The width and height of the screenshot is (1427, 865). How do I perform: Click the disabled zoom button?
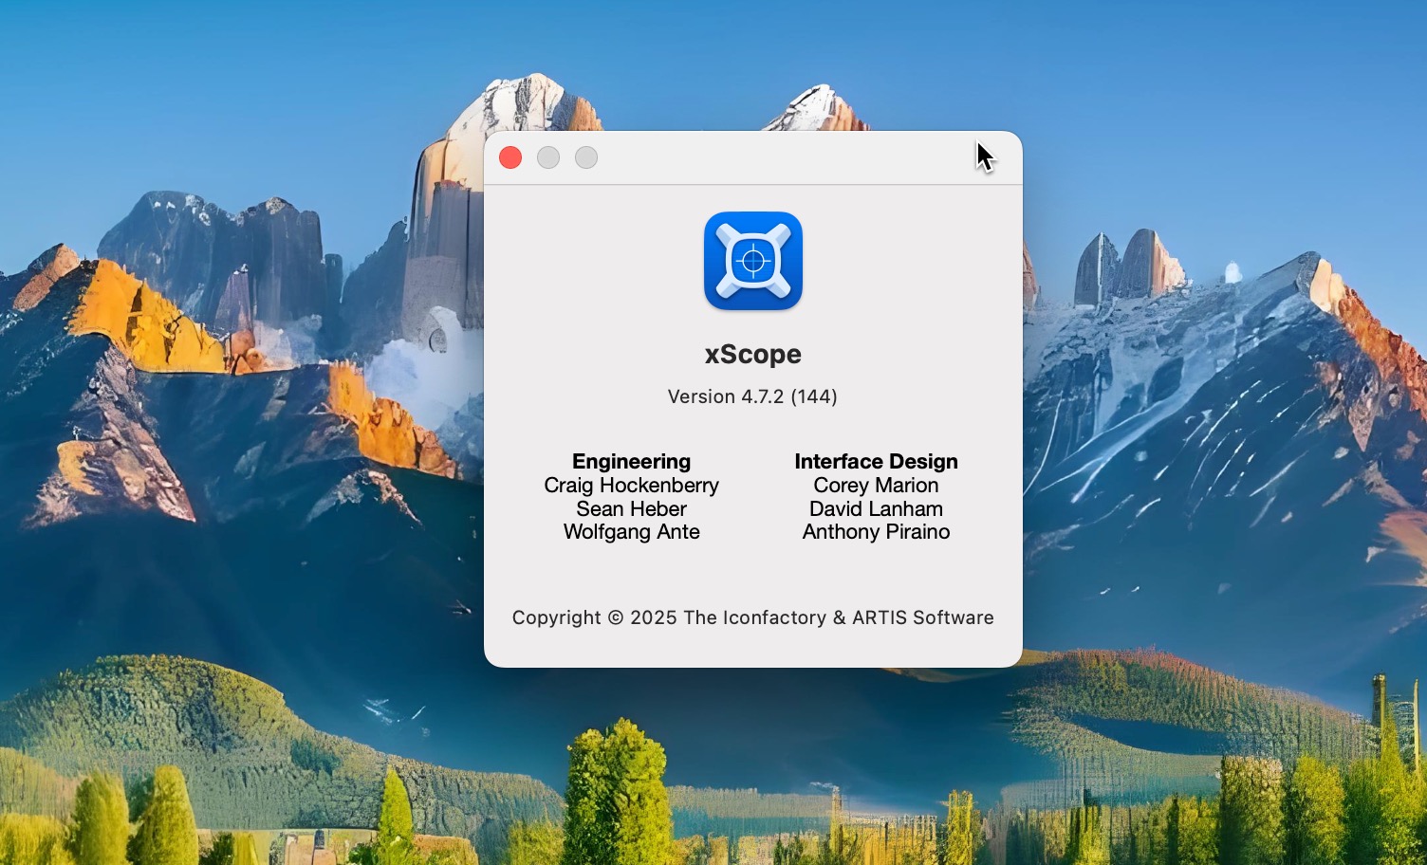click(586, 157)
